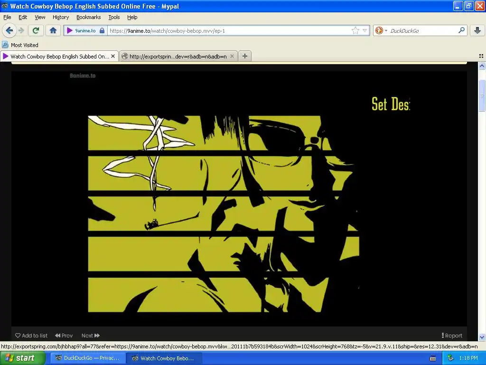This screenshot has width=486, height=365.
Task: Open the Help menu
Action: [132, 17]
